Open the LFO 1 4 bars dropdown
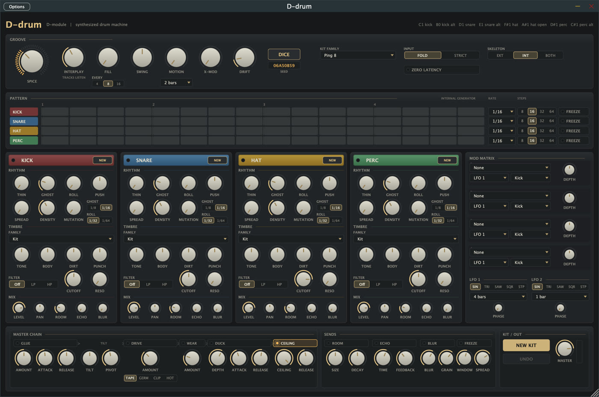 [x=498, y=296]
